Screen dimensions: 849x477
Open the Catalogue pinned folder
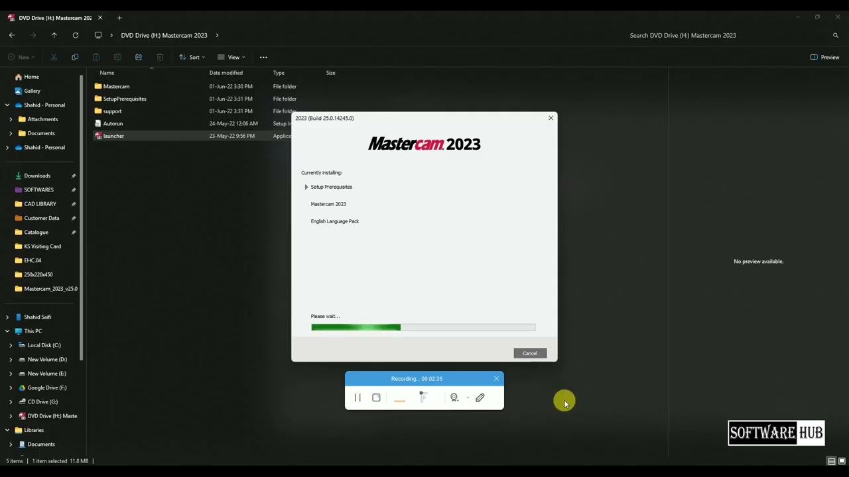pos(36,232)
